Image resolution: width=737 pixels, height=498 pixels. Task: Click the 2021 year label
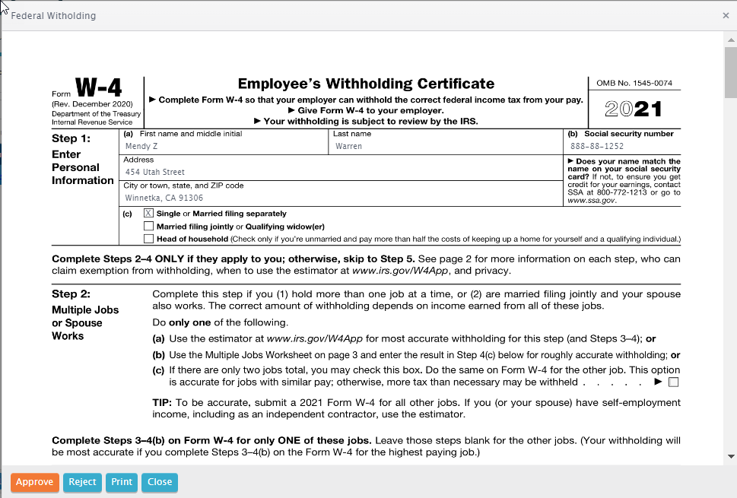coord(634,109)
